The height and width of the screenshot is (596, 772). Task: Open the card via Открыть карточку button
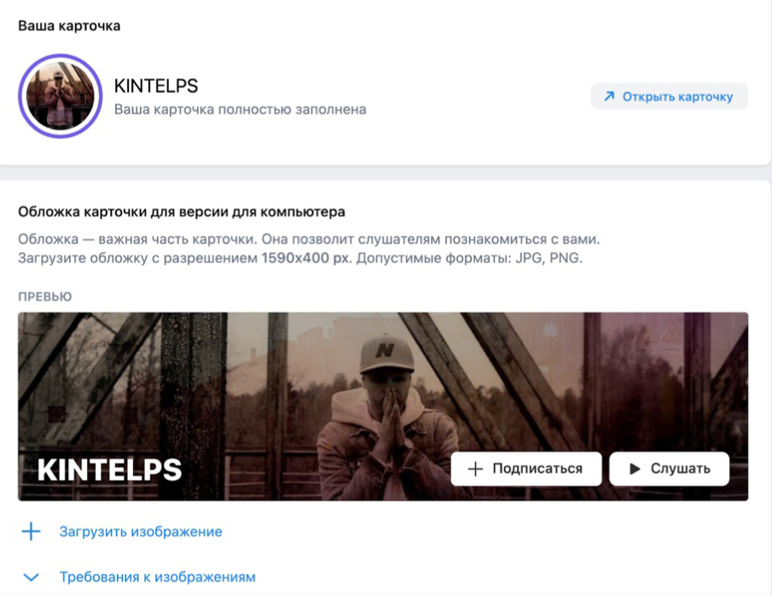tap(669, 96)
